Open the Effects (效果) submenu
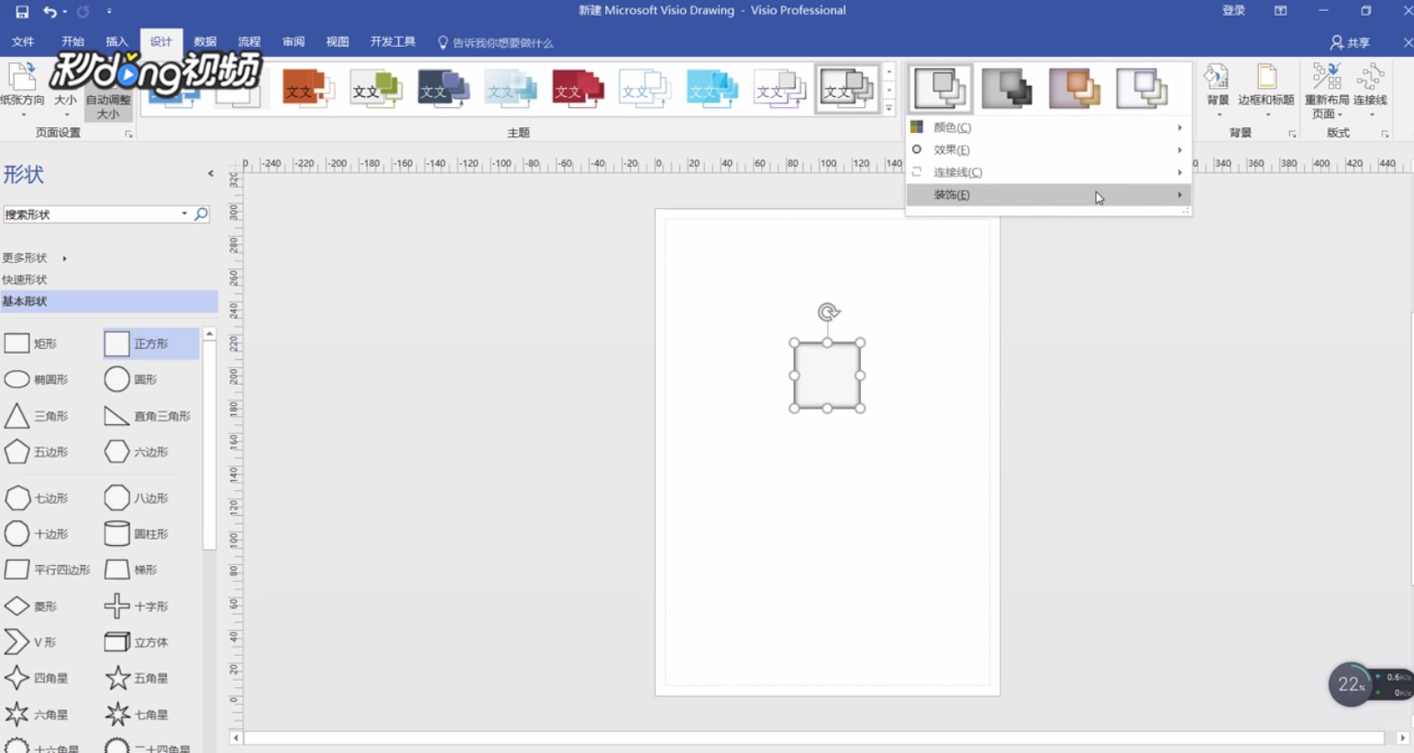Image resolution: width=1414 pixels, height=753 pixels. pos(1048,149)
